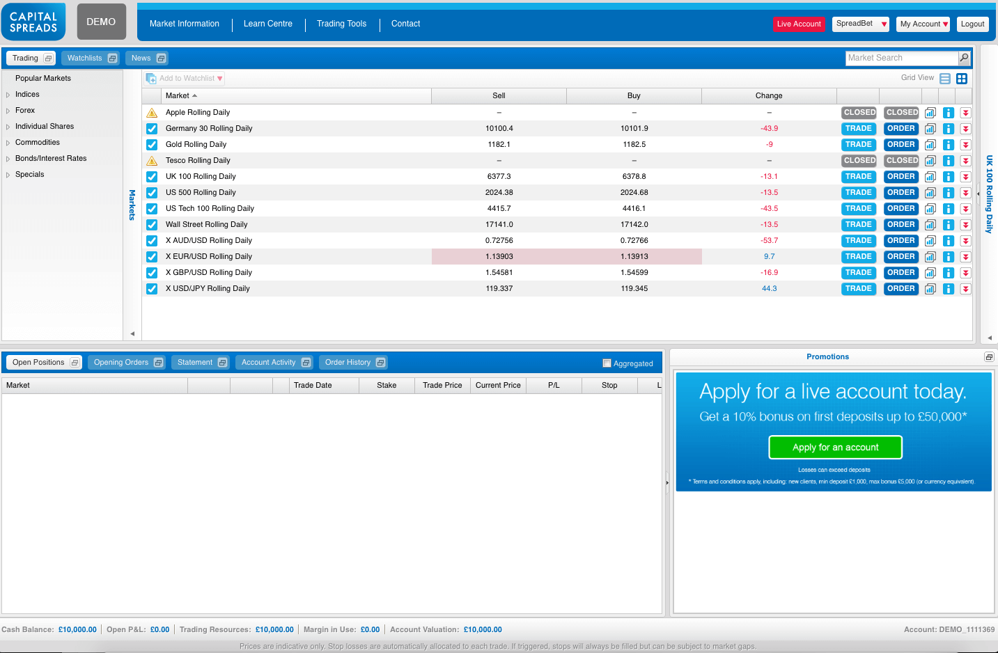Pop out the Open Positions tab icon

(74, 363)
